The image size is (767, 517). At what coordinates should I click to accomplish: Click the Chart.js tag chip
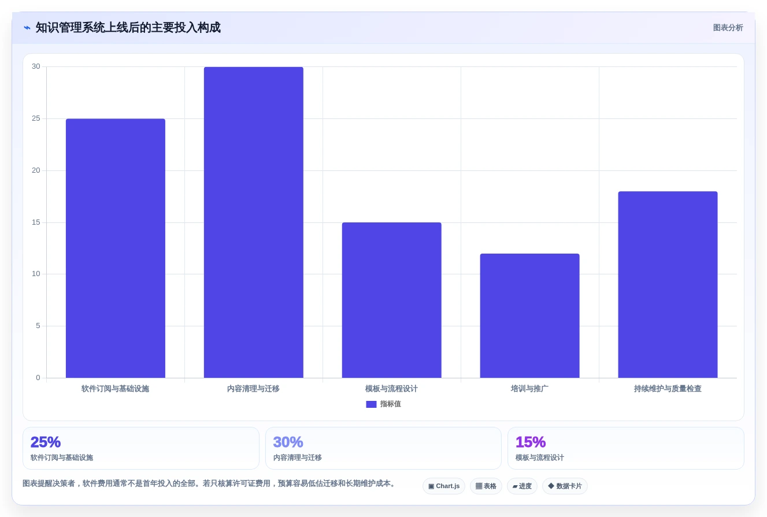[444, 486]
